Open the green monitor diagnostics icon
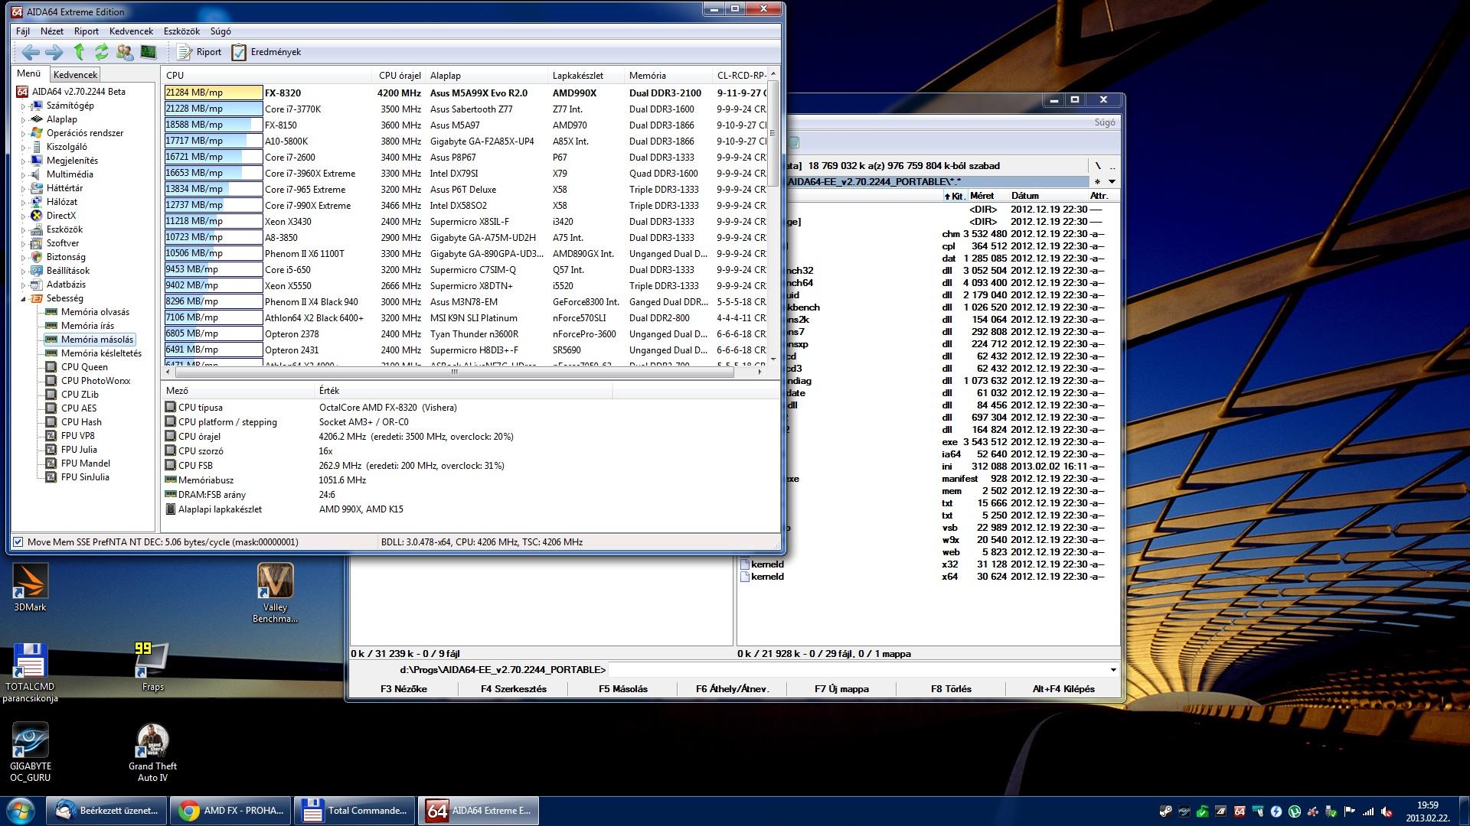The image size is (1470, 826). click(149, 52)
